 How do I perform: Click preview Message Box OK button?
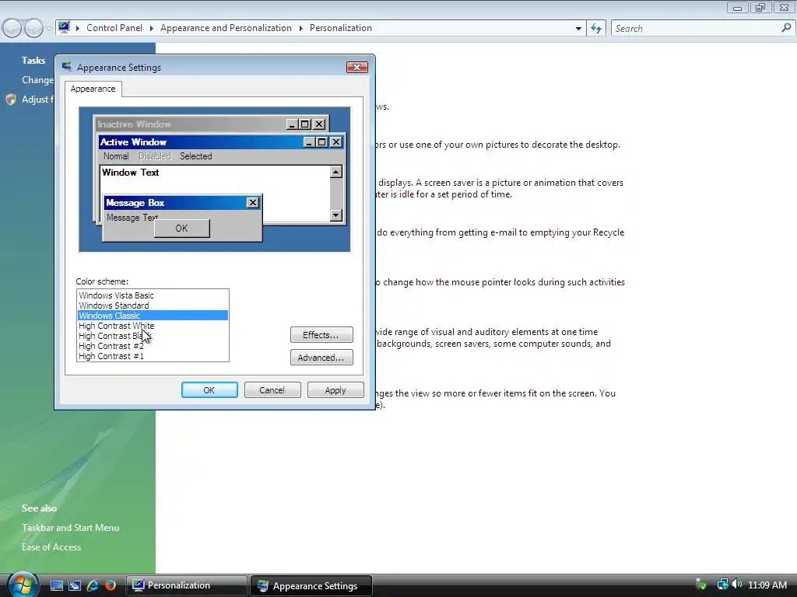(182, 229)
